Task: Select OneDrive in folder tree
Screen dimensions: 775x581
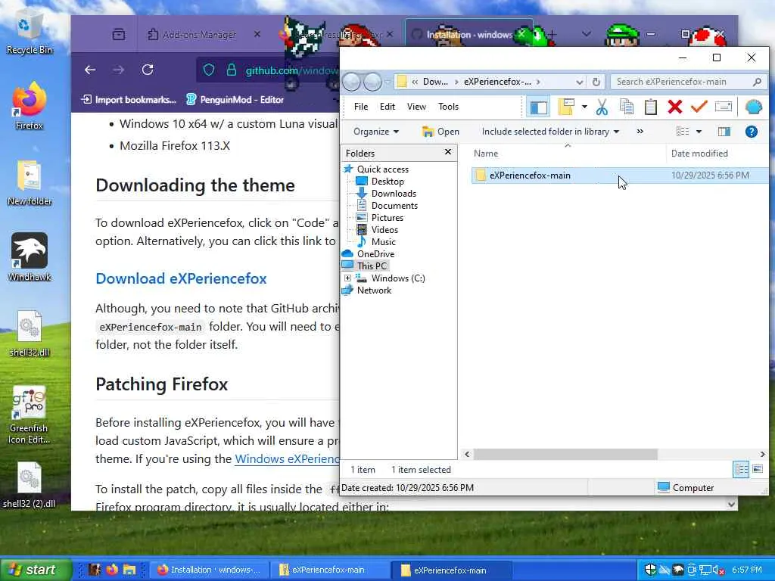Action: click(375, 254)
